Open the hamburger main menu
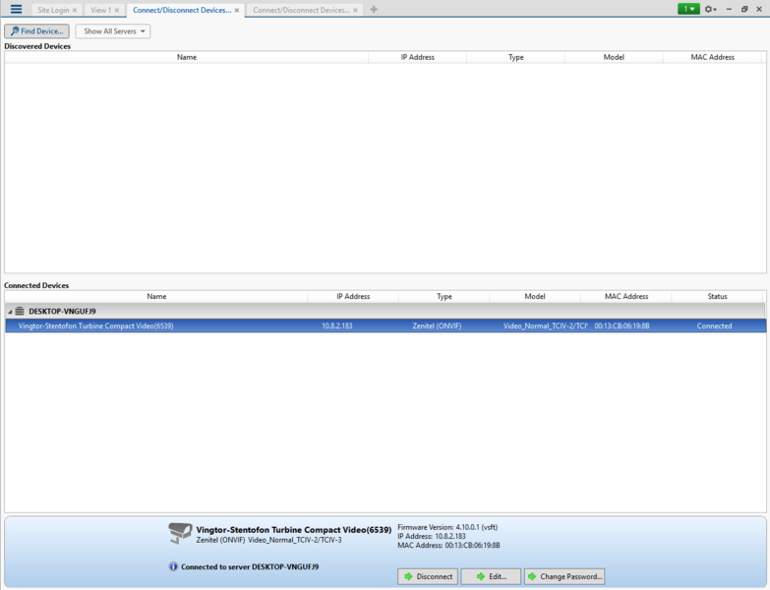The width and height of the screenshot is (770, 590). click(16, 9)
